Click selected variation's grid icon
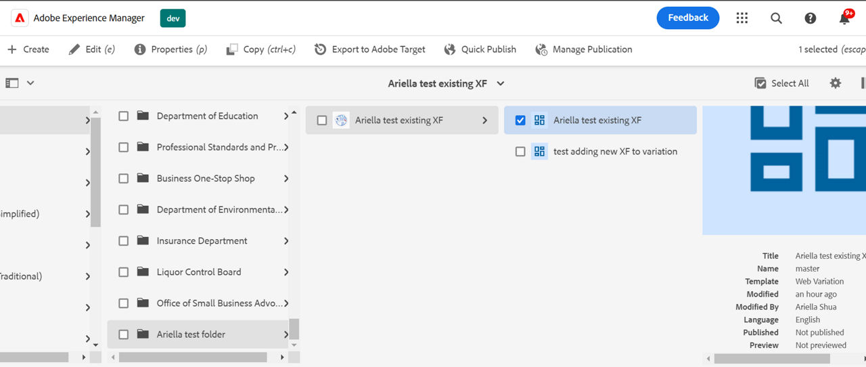The height and width of the screenshot is (367, 866). tap(539, 121)
